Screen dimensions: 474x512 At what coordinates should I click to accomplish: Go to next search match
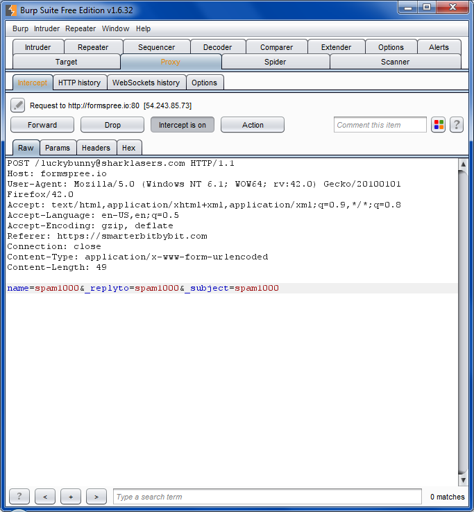[96, 496]
